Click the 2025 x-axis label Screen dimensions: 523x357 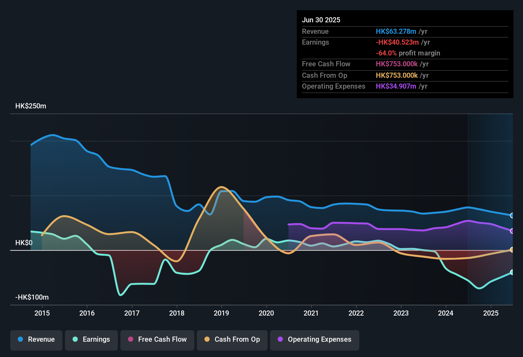(491, 313)
